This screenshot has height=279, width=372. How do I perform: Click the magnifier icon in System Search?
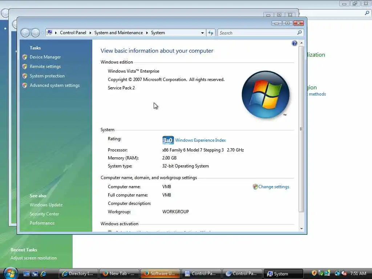(300, 32)
